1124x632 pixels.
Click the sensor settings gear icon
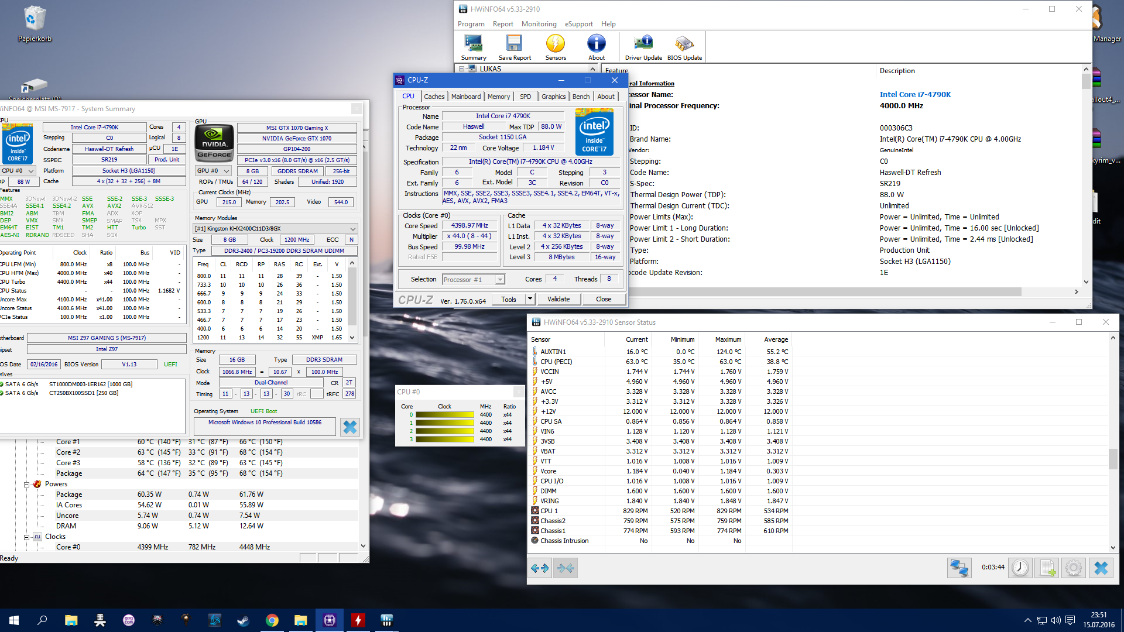tap(1073, 568)
